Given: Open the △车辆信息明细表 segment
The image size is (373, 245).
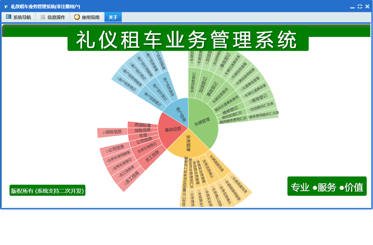Looking at the screenshot, I should pos(245,77).
